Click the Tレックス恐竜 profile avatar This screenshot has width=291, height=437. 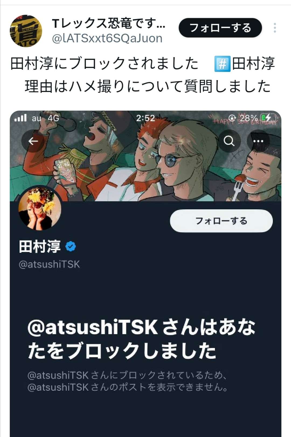[x=26, y=31]
